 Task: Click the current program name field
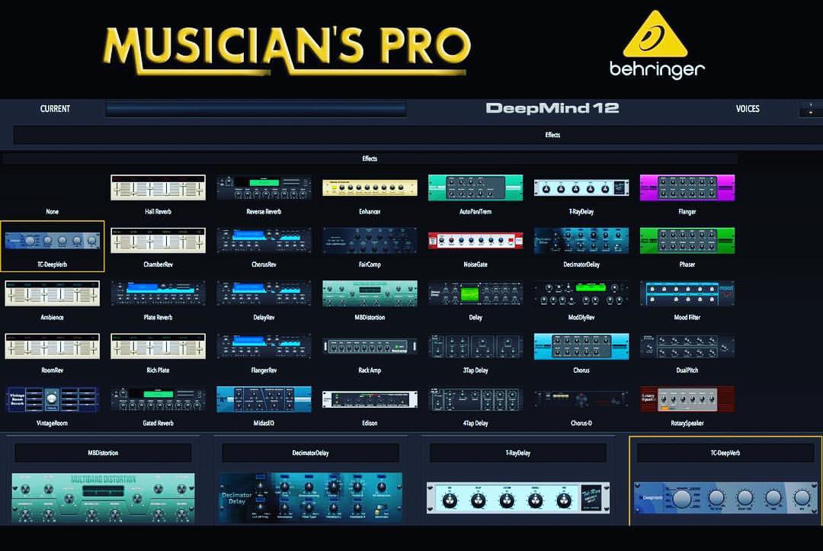tap(255, 109)
